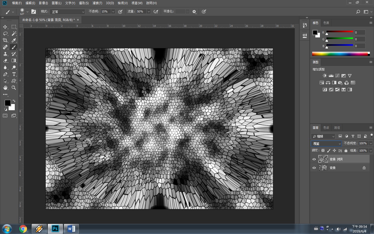Select the Crop tool
The image size is (374, 234).
click(x=5, y=40)
